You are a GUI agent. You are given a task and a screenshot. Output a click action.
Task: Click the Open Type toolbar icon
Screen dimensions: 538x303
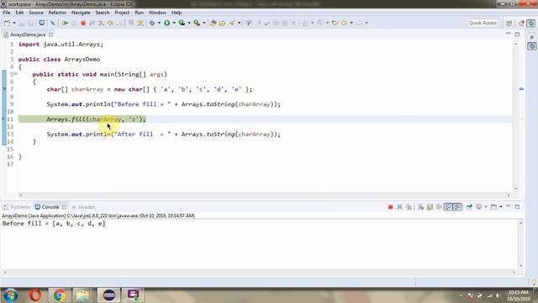pos(213,23)
